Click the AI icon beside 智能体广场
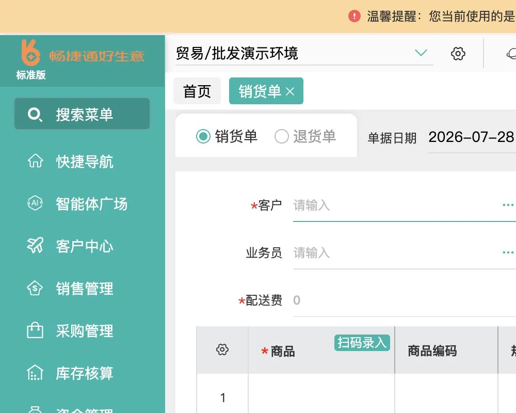The image size is (516, 413). [x=35, y=203]
